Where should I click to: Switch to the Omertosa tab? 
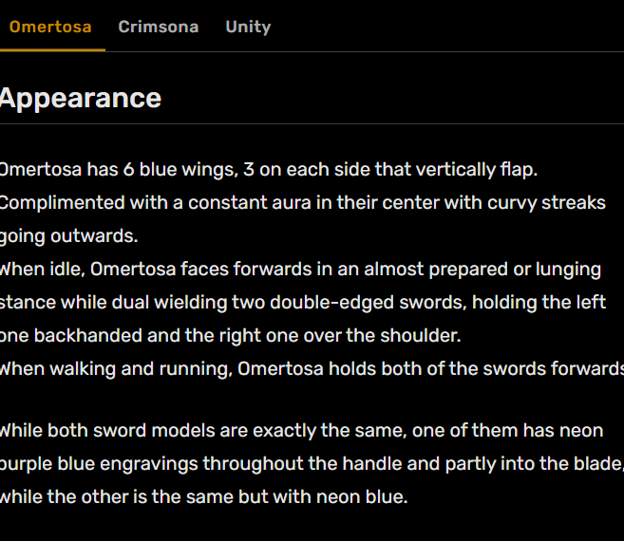pyautogui.click(x=50, y=27)
